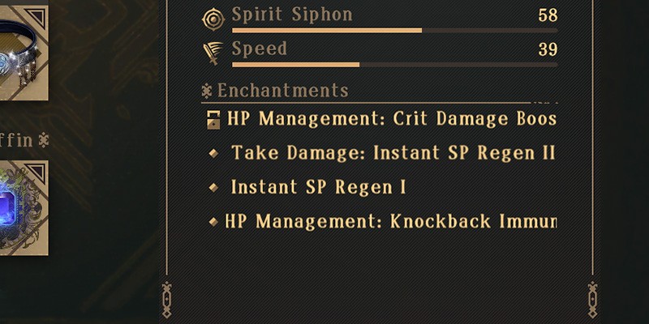
Task: Open the blue gemstone item thumbnail
Action: (x=24, y=208)
